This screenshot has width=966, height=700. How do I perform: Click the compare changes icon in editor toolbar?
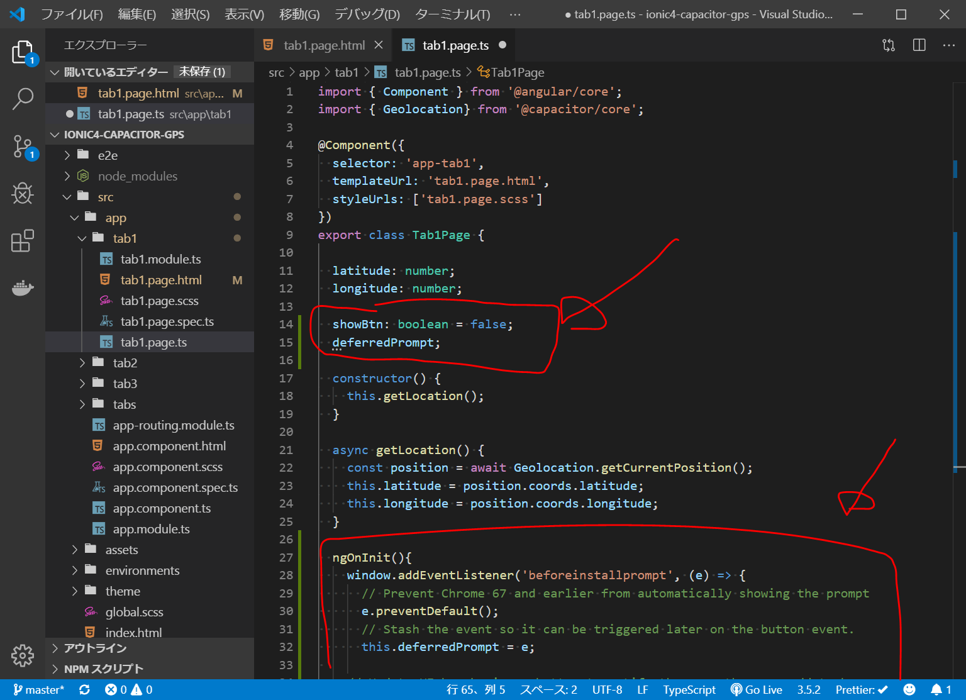(889, 45)
